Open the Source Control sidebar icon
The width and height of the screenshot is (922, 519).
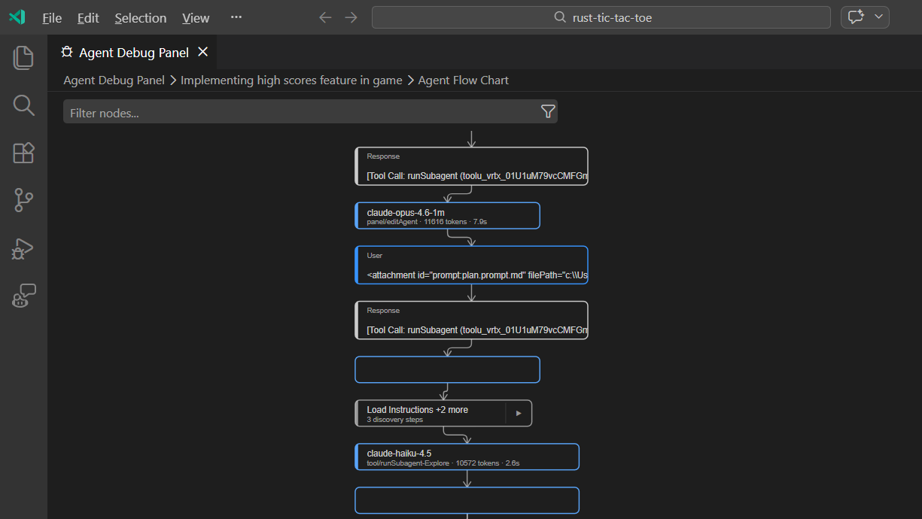(23, 200)
